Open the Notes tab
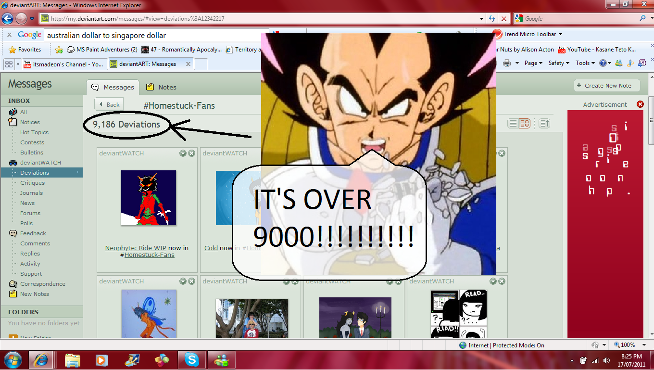 pos(162,87)
